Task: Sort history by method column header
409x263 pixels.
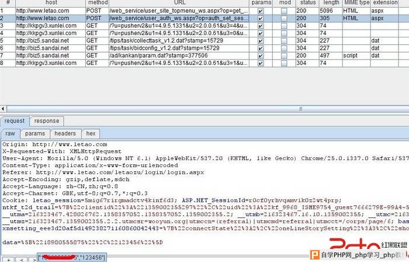Action: coord(98,2)
